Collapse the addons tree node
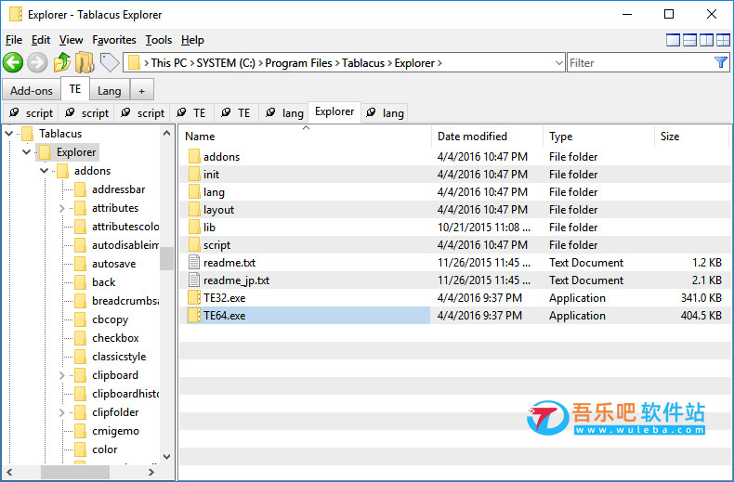 tap(44, 171)
